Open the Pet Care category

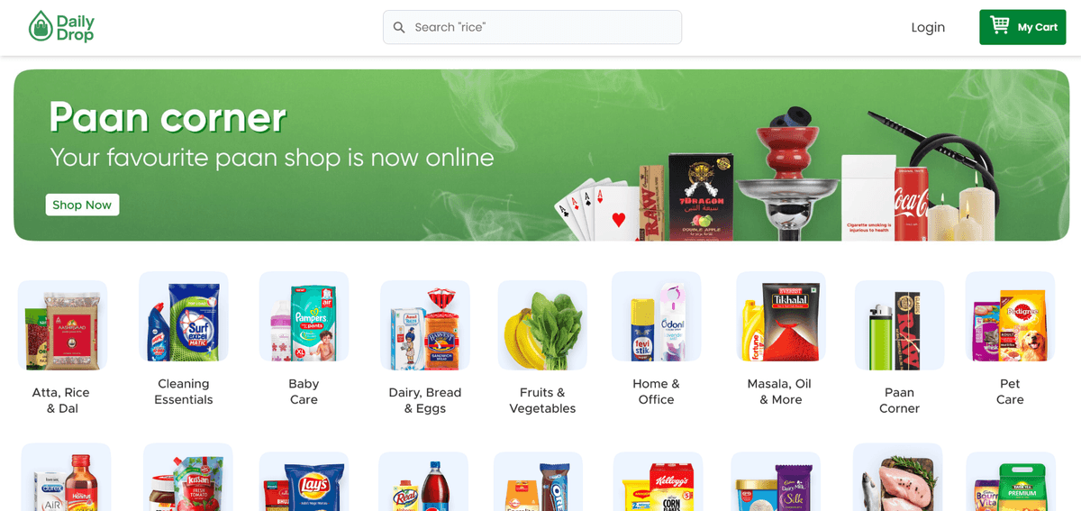click(1010, 340)
